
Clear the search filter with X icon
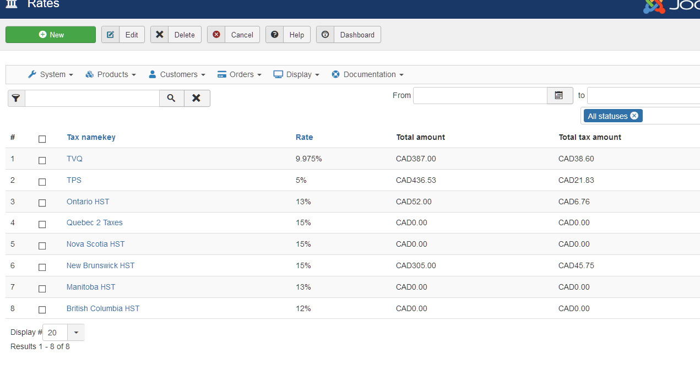click(x=197, y=98)
